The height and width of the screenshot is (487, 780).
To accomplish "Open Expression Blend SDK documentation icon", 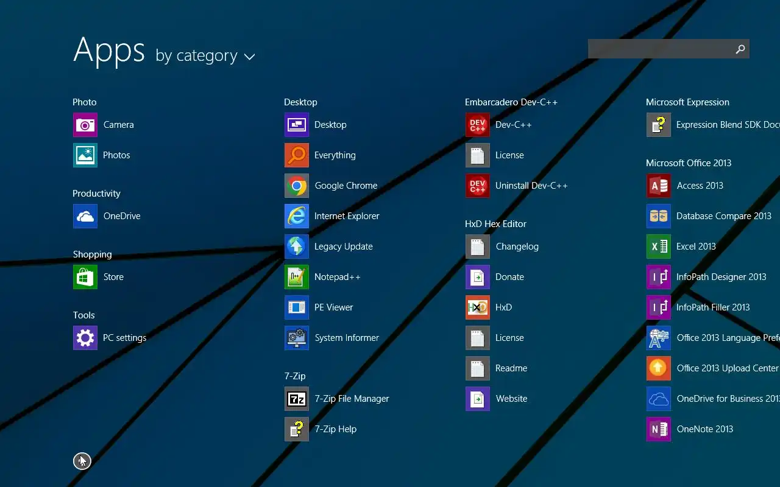I will click(x=659, y=125).
